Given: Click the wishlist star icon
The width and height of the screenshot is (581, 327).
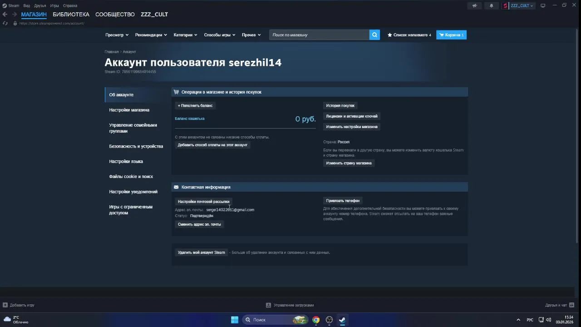Looking at the screenshot, I should click(389, 35).
